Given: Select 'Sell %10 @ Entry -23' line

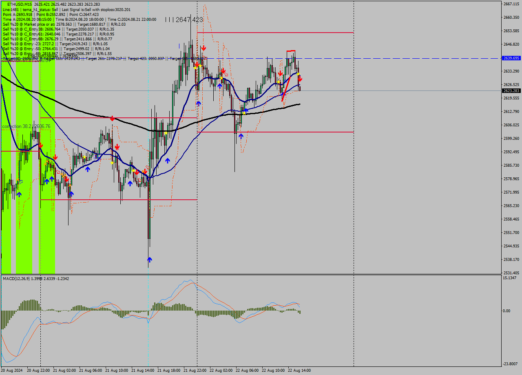Looking at the screenshot, I should [55, 44].
